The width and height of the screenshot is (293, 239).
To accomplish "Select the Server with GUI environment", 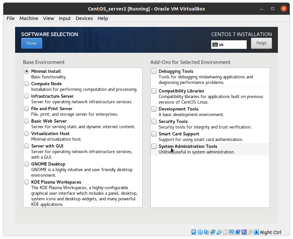I will tap(27, 146).
